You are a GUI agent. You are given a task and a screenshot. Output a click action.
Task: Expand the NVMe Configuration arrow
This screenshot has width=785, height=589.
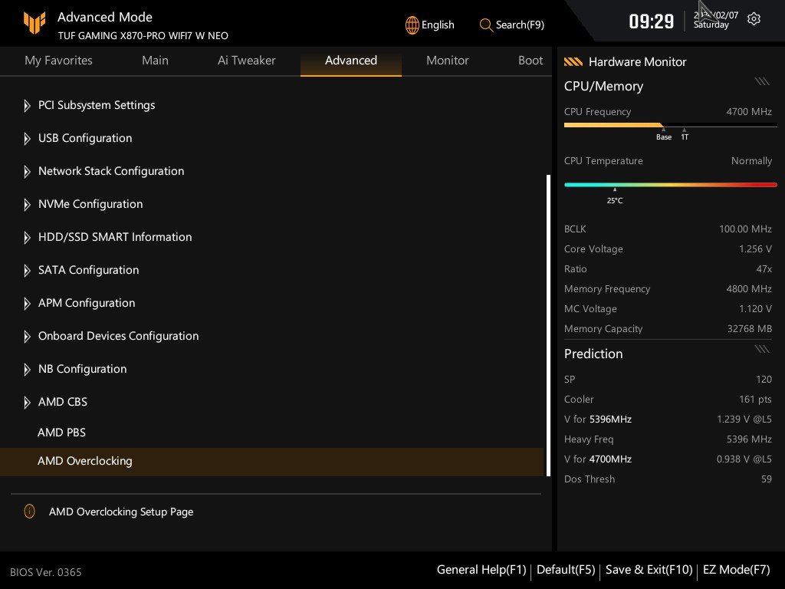pyautogui.click(x=28, y=205)
